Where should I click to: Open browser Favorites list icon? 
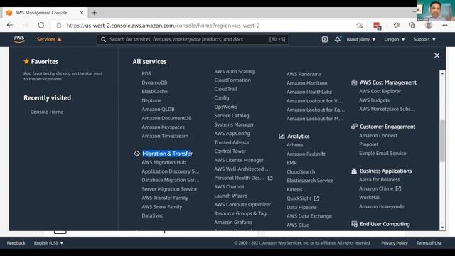(397, 26)
